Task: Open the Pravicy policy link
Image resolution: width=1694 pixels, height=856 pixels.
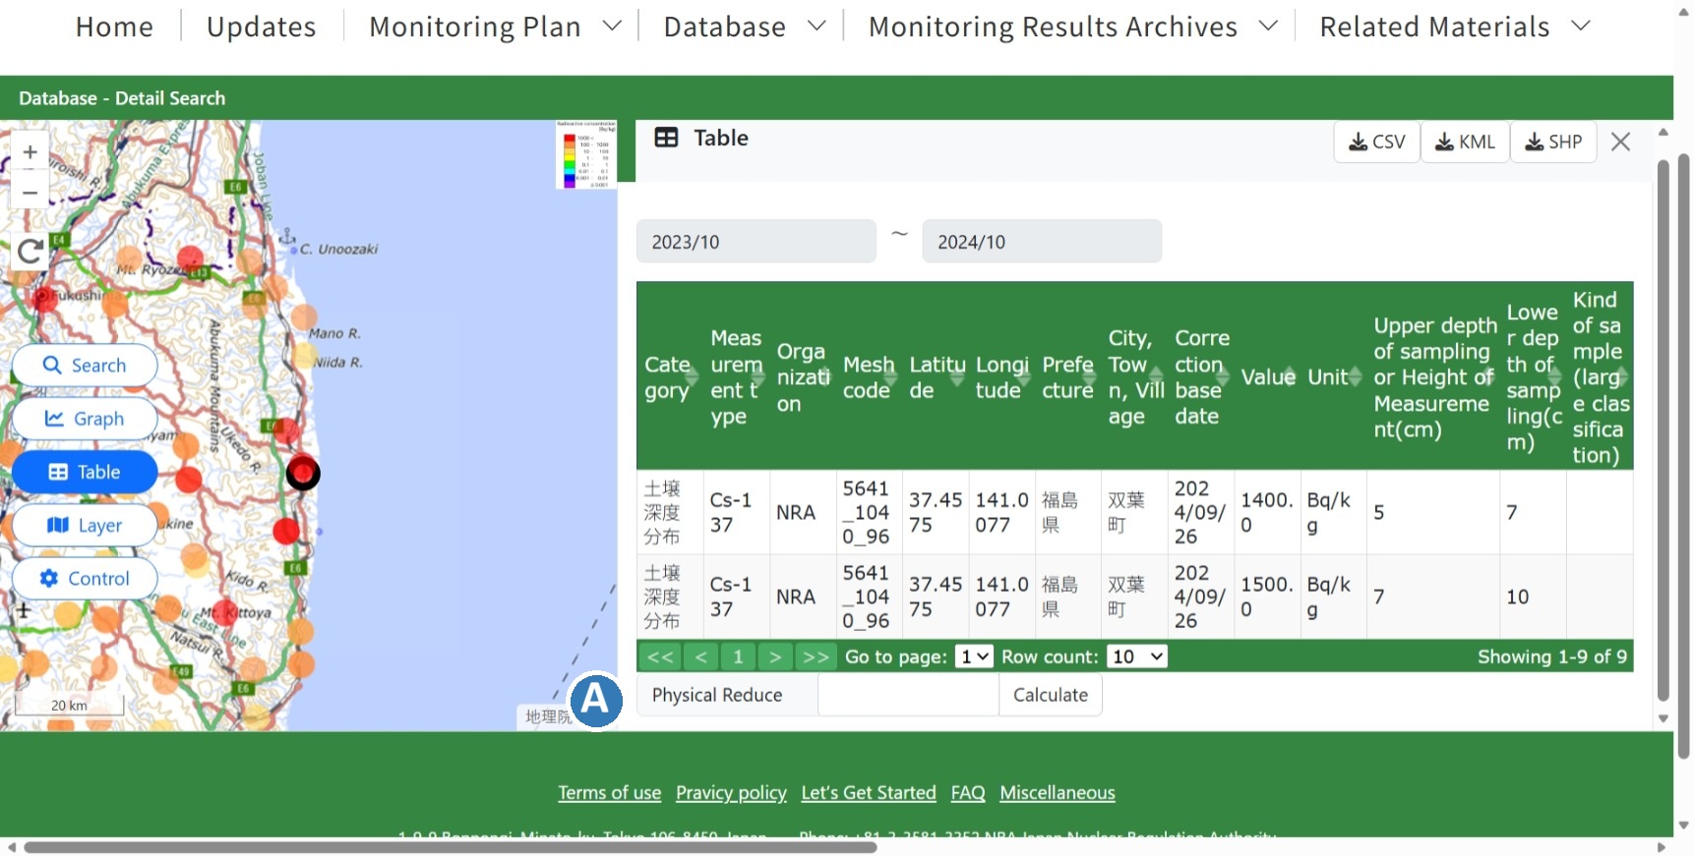Action: [x=731, y=792]
